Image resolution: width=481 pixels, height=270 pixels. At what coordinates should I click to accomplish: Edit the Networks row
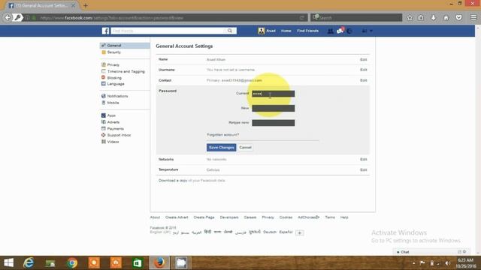[x=364, y=160]
